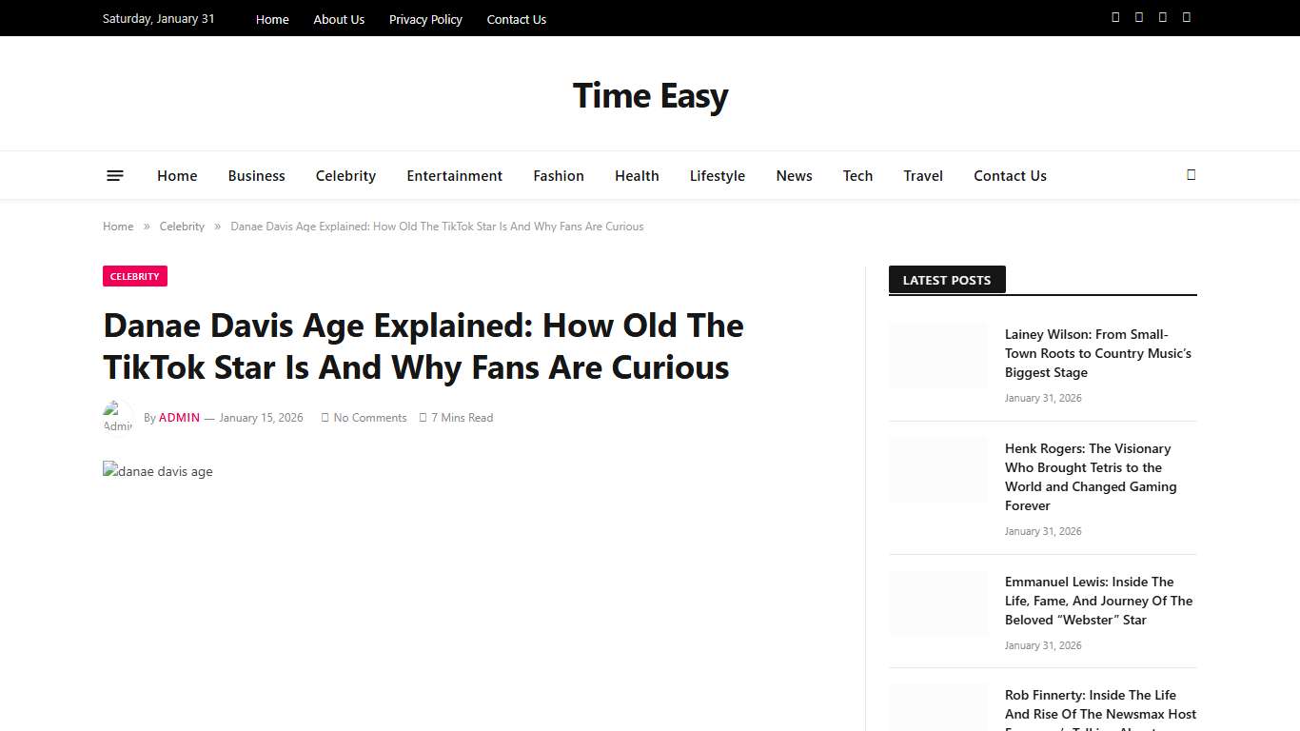Viewport: 1300px width, 731px height.
Task: Click the Time Easy site logo
Action: (x=650, y=94)
